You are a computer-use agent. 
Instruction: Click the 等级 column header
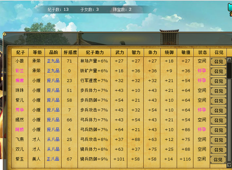[36, 53]
